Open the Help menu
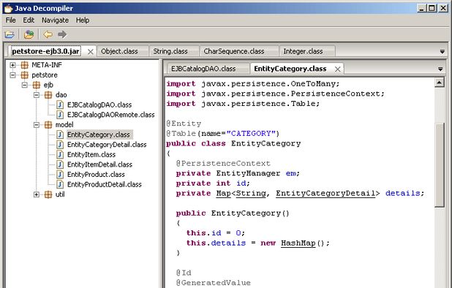Viewport: 452px width, 288px height. coord(83,20)
